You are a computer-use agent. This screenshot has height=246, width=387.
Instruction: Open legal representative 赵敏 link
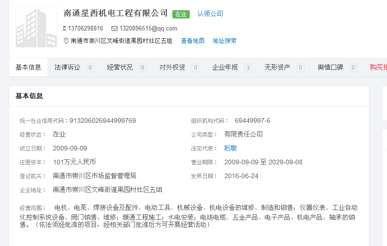230,148
